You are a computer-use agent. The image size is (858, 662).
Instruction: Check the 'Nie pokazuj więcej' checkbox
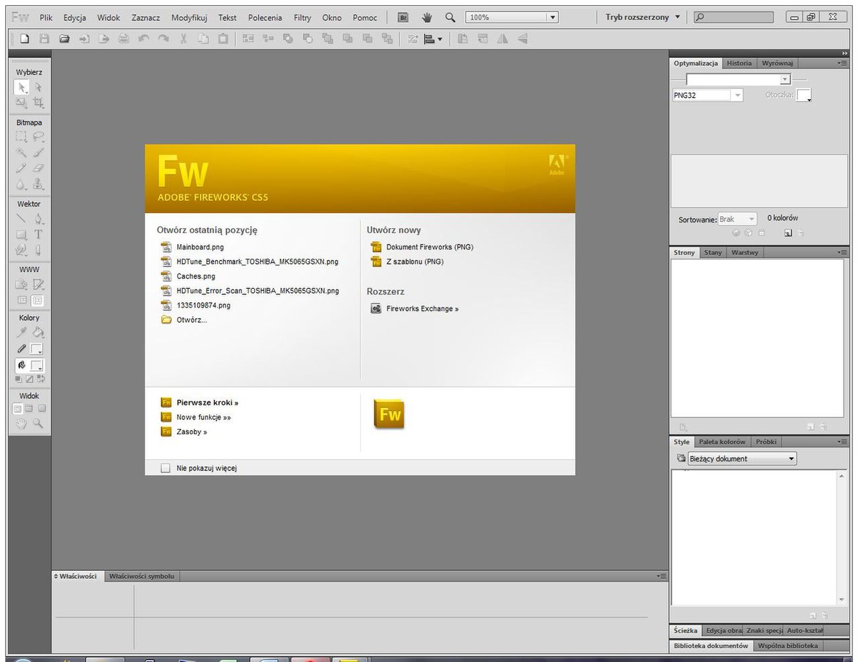(166, 468)
